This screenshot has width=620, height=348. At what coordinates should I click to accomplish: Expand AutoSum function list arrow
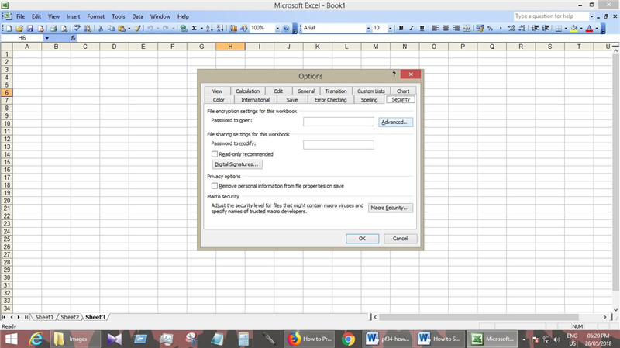tap(201, 28)
